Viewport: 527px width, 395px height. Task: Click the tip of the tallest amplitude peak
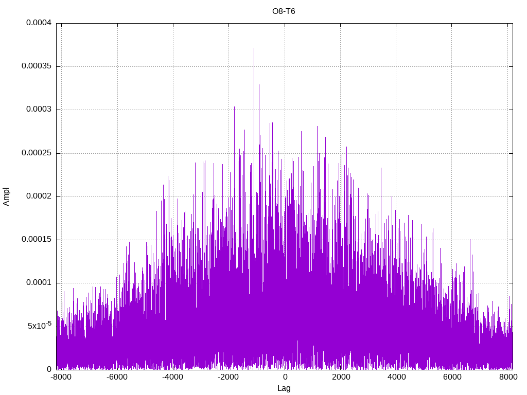pos(254,48)
